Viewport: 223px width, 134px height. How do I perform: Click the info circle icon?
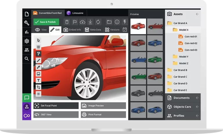pyautogui.click(x=117, y=22)
